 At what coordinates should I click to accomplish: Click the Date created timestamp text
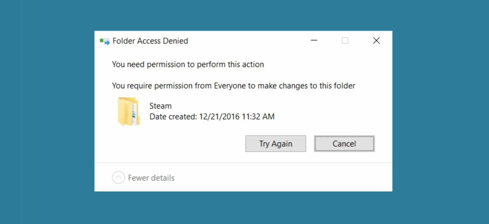click(212, 117)
